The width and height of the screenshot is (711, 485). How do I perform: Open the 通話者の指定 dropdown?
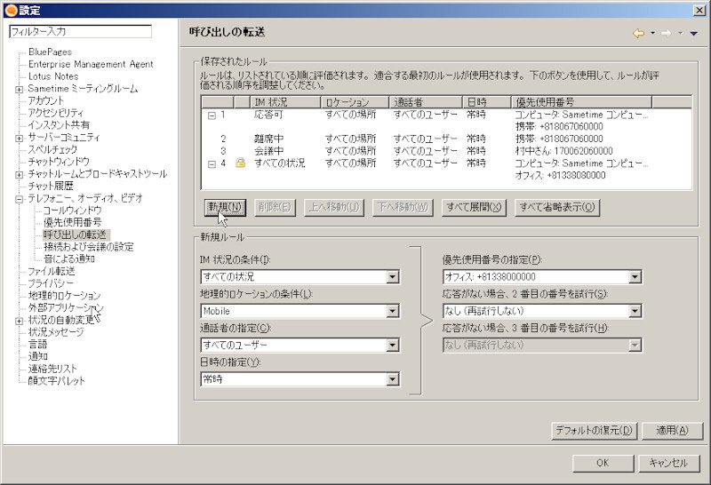pos(393,346)
